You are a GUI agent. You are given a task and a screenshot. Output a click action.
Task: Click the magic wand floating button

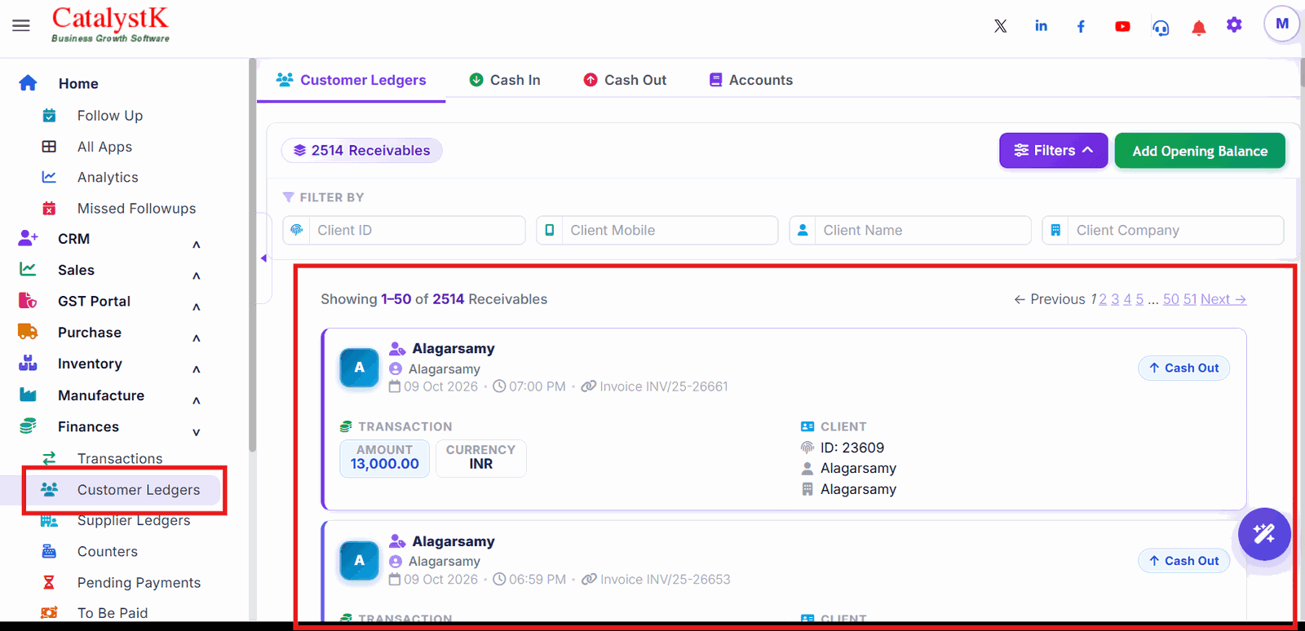click(1264, 534)
